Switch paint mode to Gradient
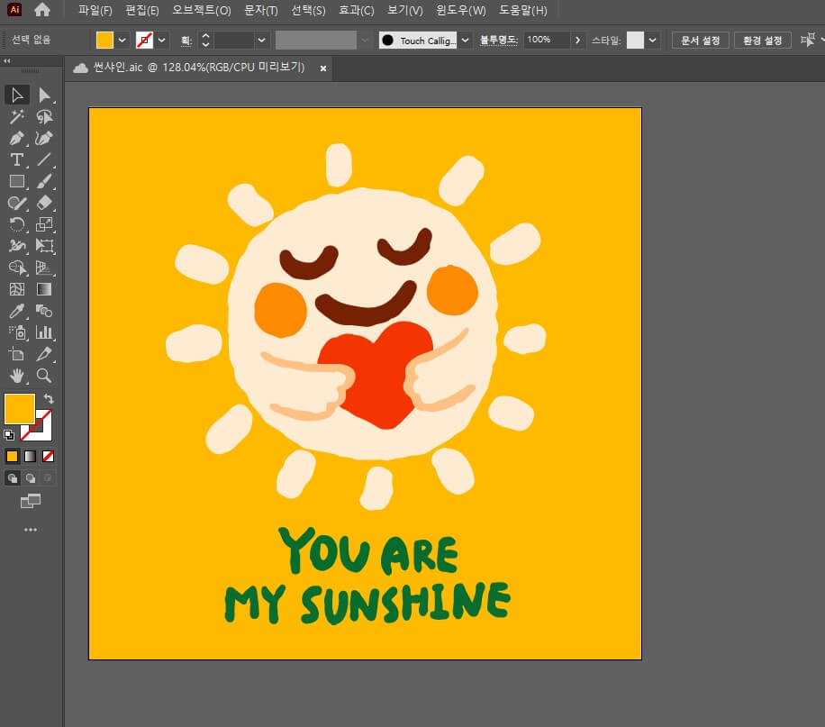The height and width of the screenshot is (727, 825). tap(31, 456)
